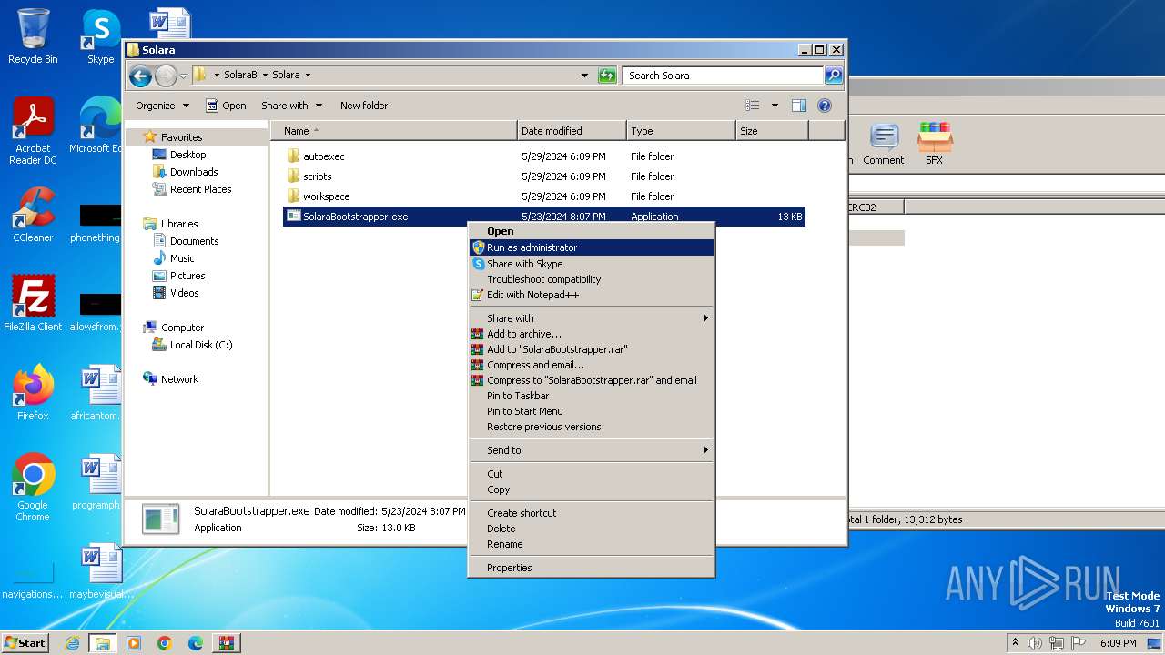1165x655 pixels.
Task: Open the Organize dropdown menu
Action: point(162,106)
